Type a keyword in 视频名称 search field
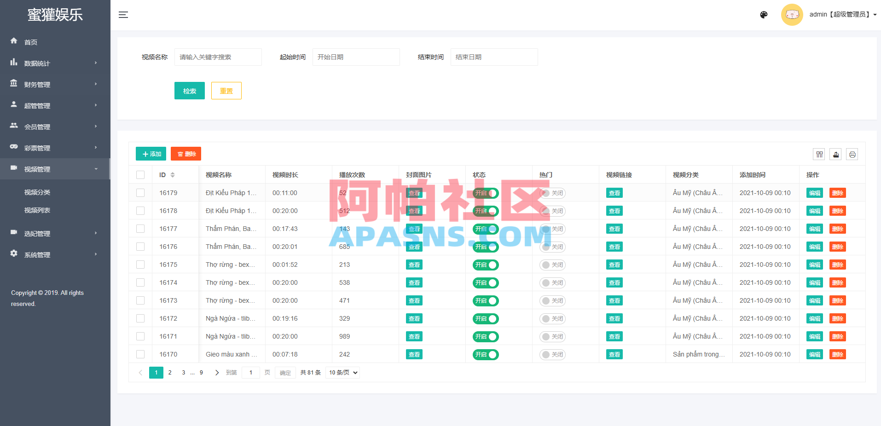Screen dimensions: 881x426 click(218, 57)
